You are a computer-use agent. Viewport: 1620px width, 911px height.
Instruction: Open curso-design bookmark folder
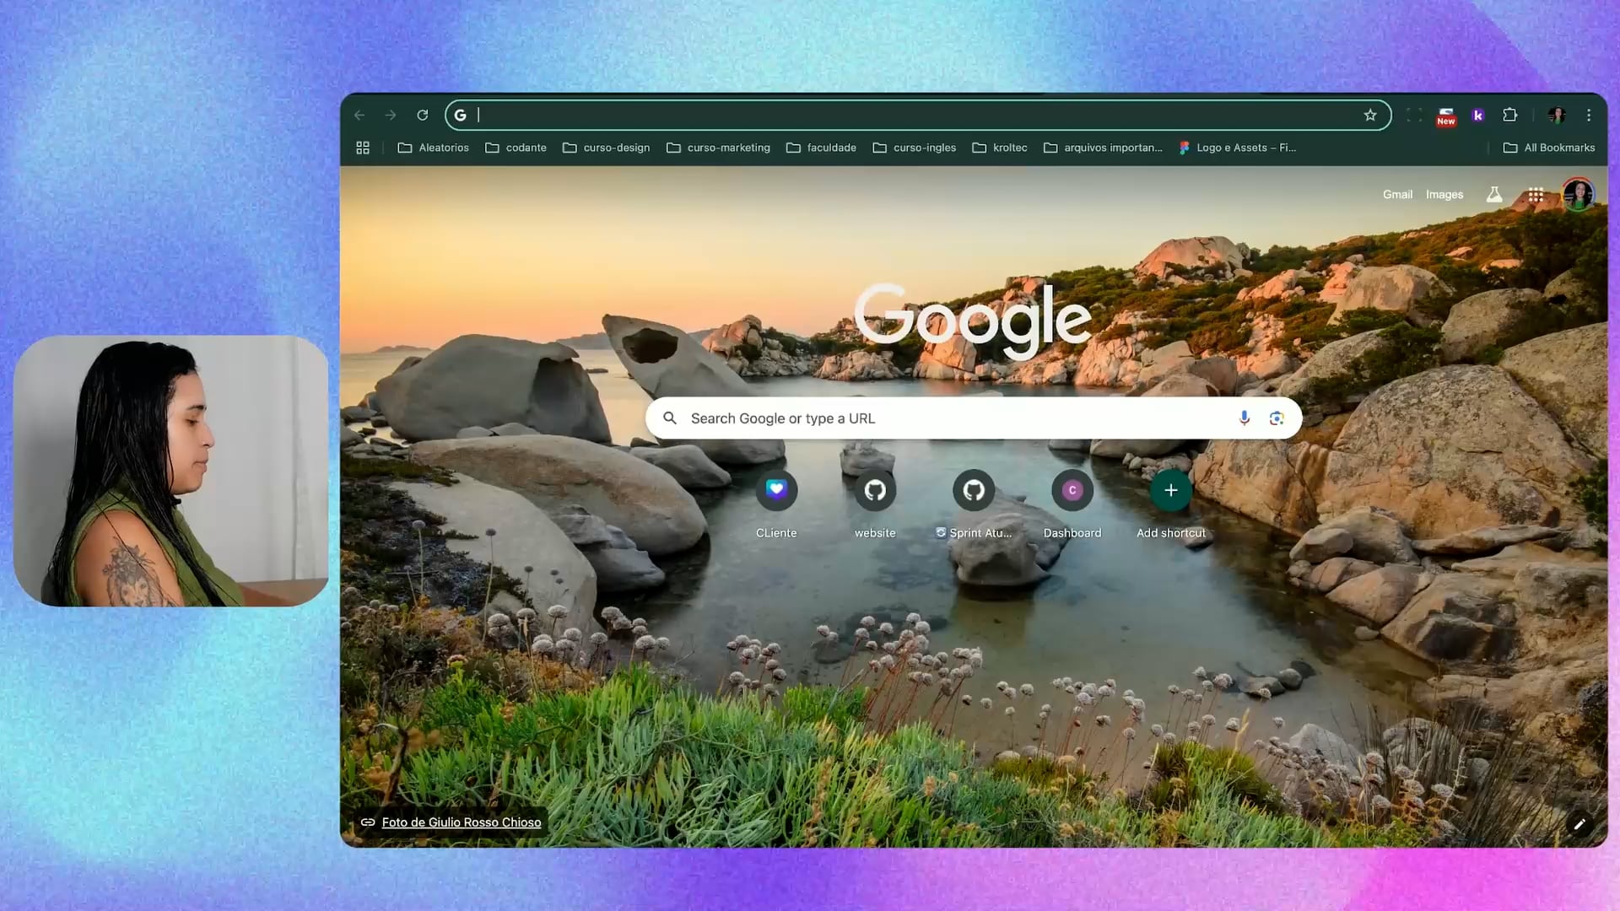tap(606, 148)
